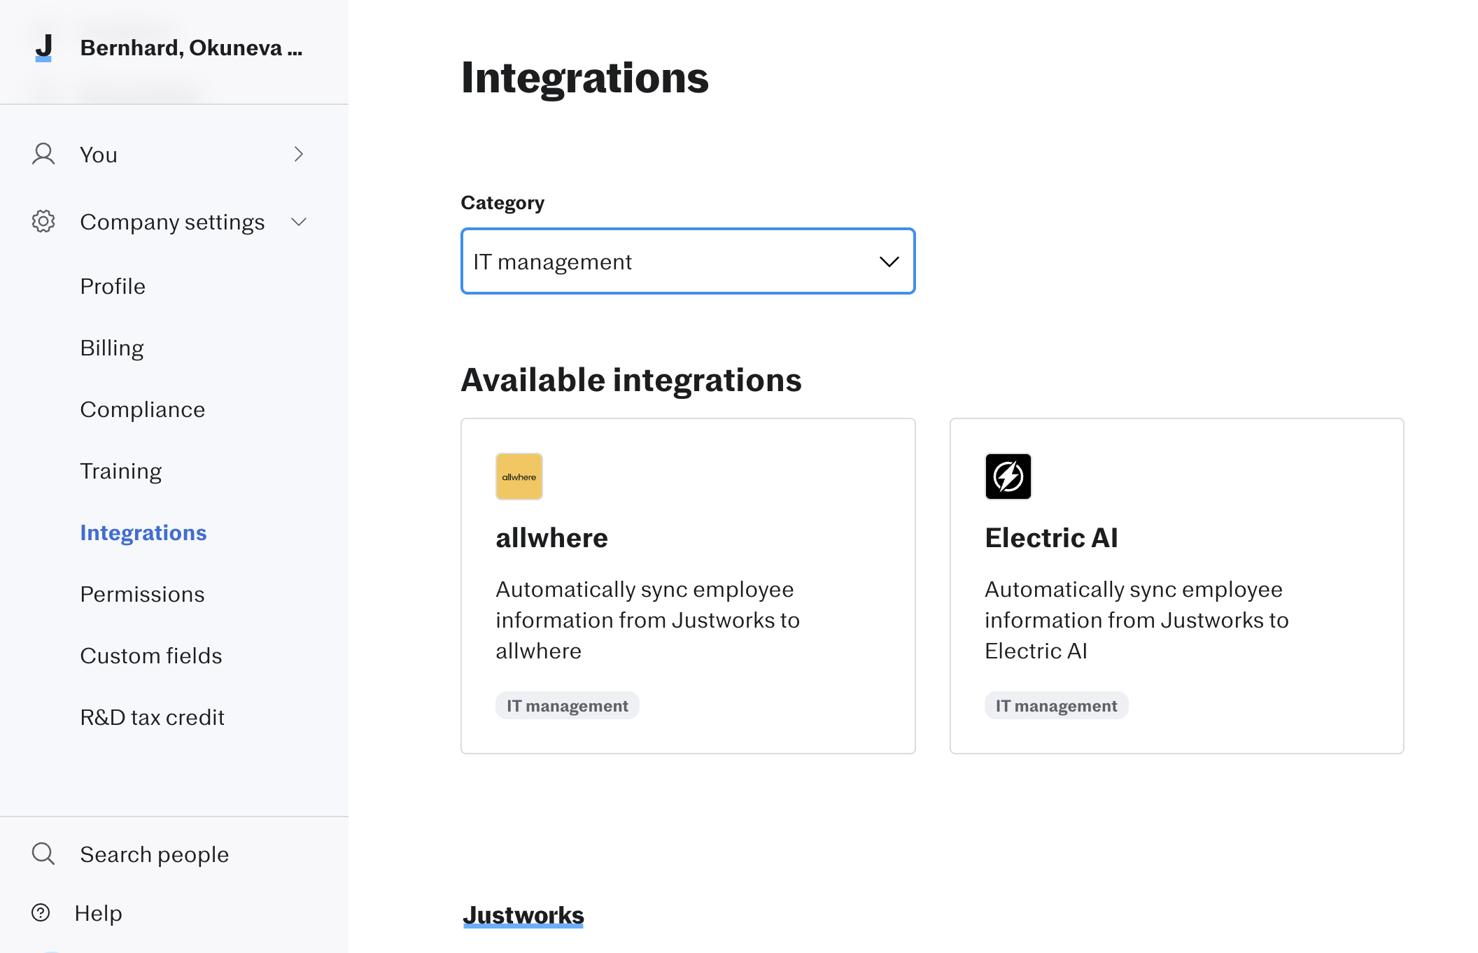The image size is (1478, 953).
Task: Click the question mark Help icon
Action: coord(41,912)
